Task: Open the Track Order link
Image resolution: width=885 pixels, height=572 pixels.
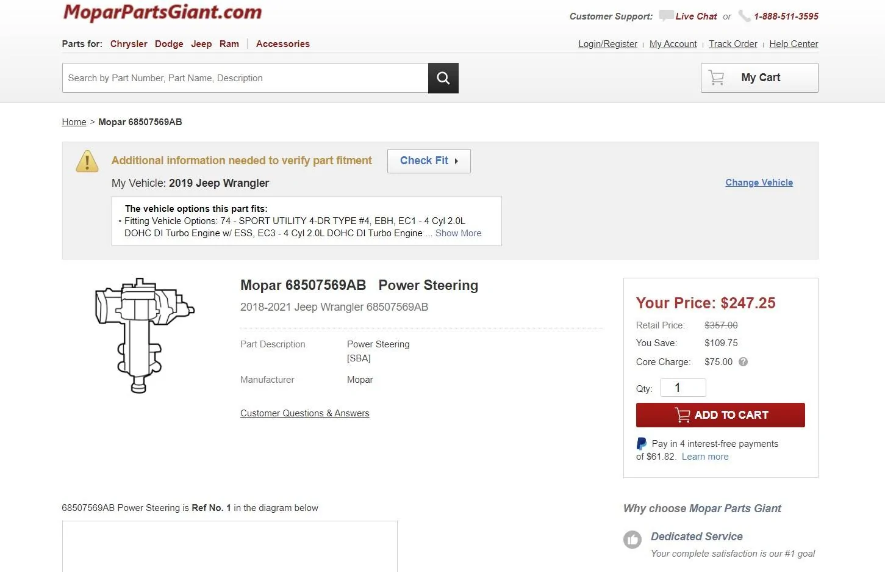Action: coord(733,44)
